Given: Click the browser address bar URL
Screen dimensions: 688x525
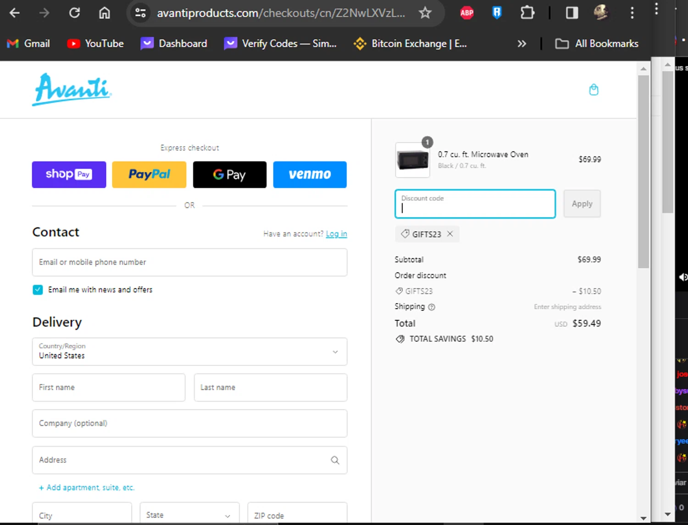Looking at the screenshot, I should coord(281,13).
